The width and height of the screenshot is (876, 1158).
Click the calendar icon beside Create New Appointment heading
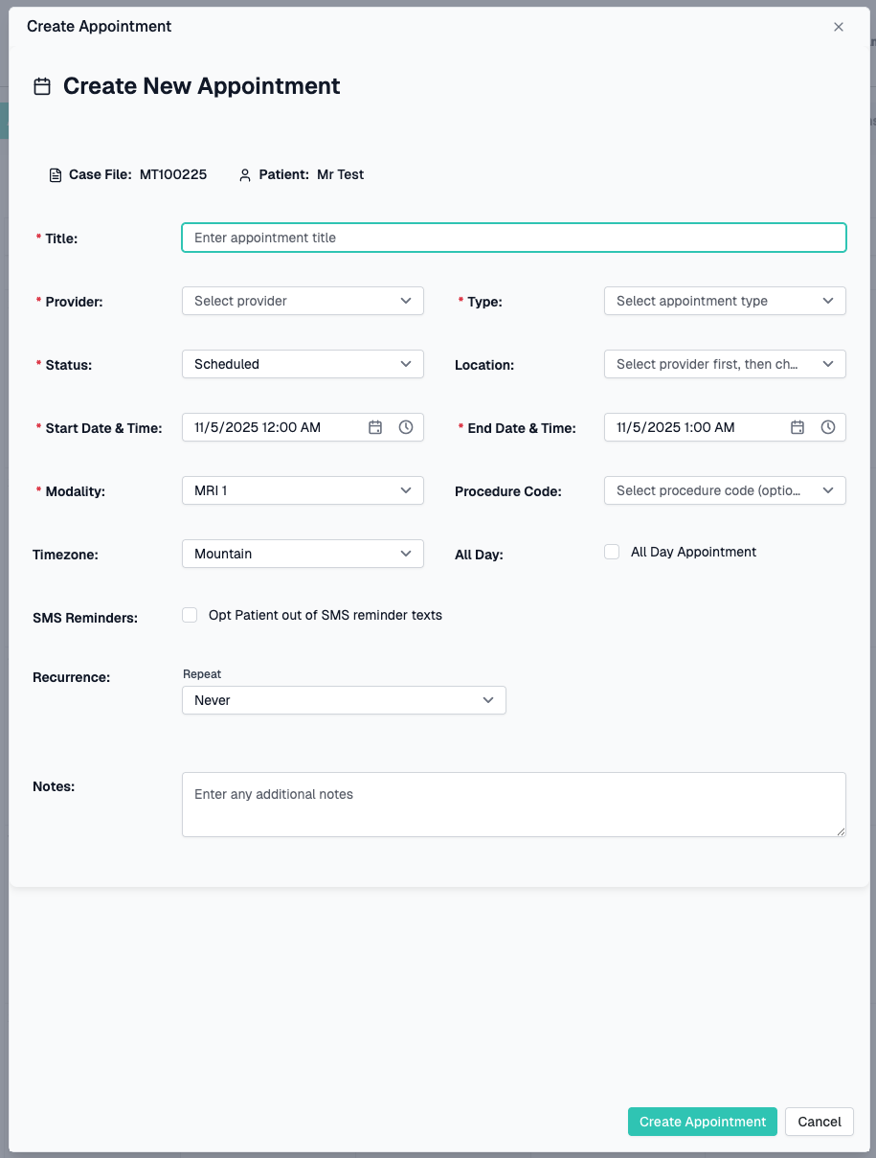tap(42, 85)
